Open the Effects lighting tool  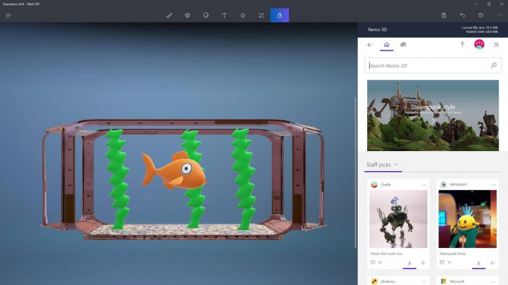click(243, 15)
